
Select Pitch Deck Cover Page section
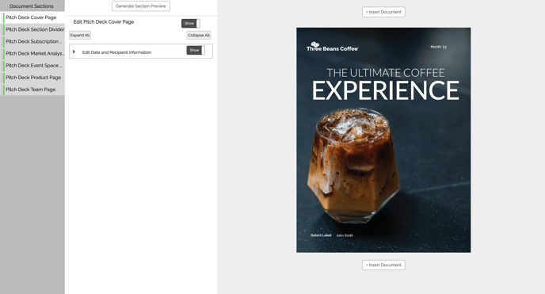click(34, 17)
